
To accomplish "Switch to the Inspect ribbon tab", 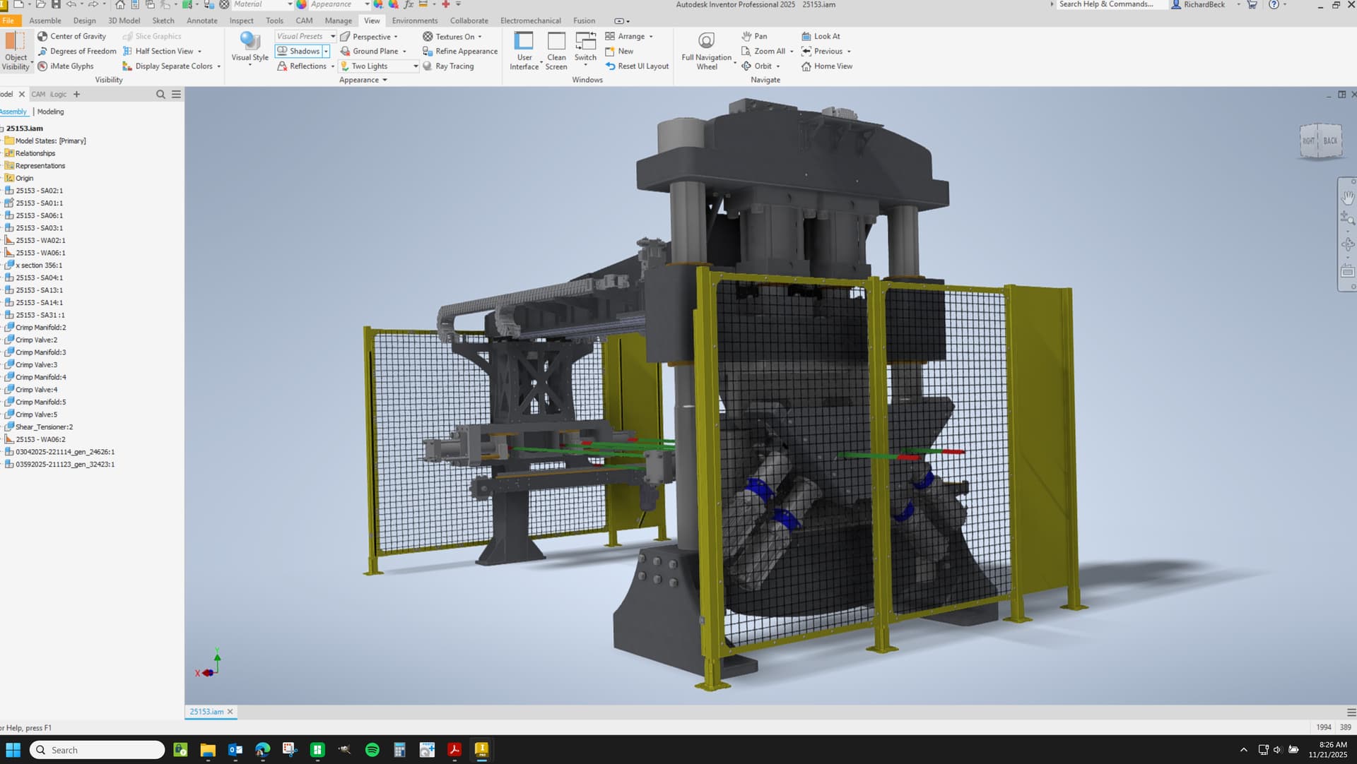I will click(x=241, y=20).
